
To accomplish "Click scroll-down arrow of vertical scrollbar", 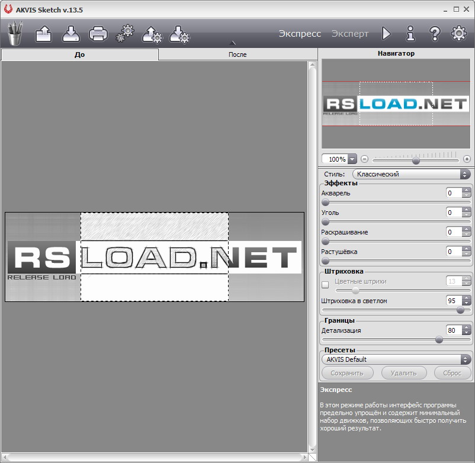I will pos(312,449).
